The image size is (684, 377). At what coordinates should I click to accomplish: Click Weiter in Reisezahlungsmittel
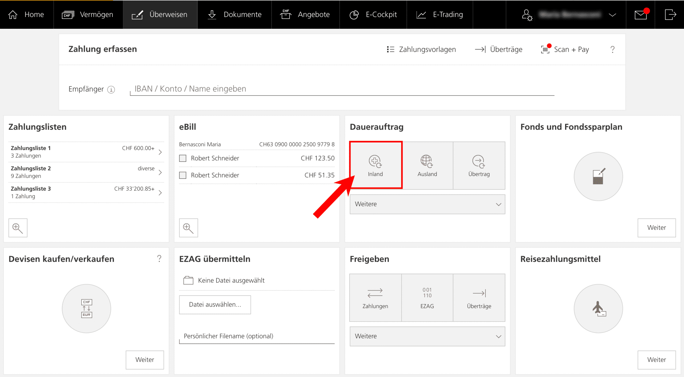coord(656,360)
